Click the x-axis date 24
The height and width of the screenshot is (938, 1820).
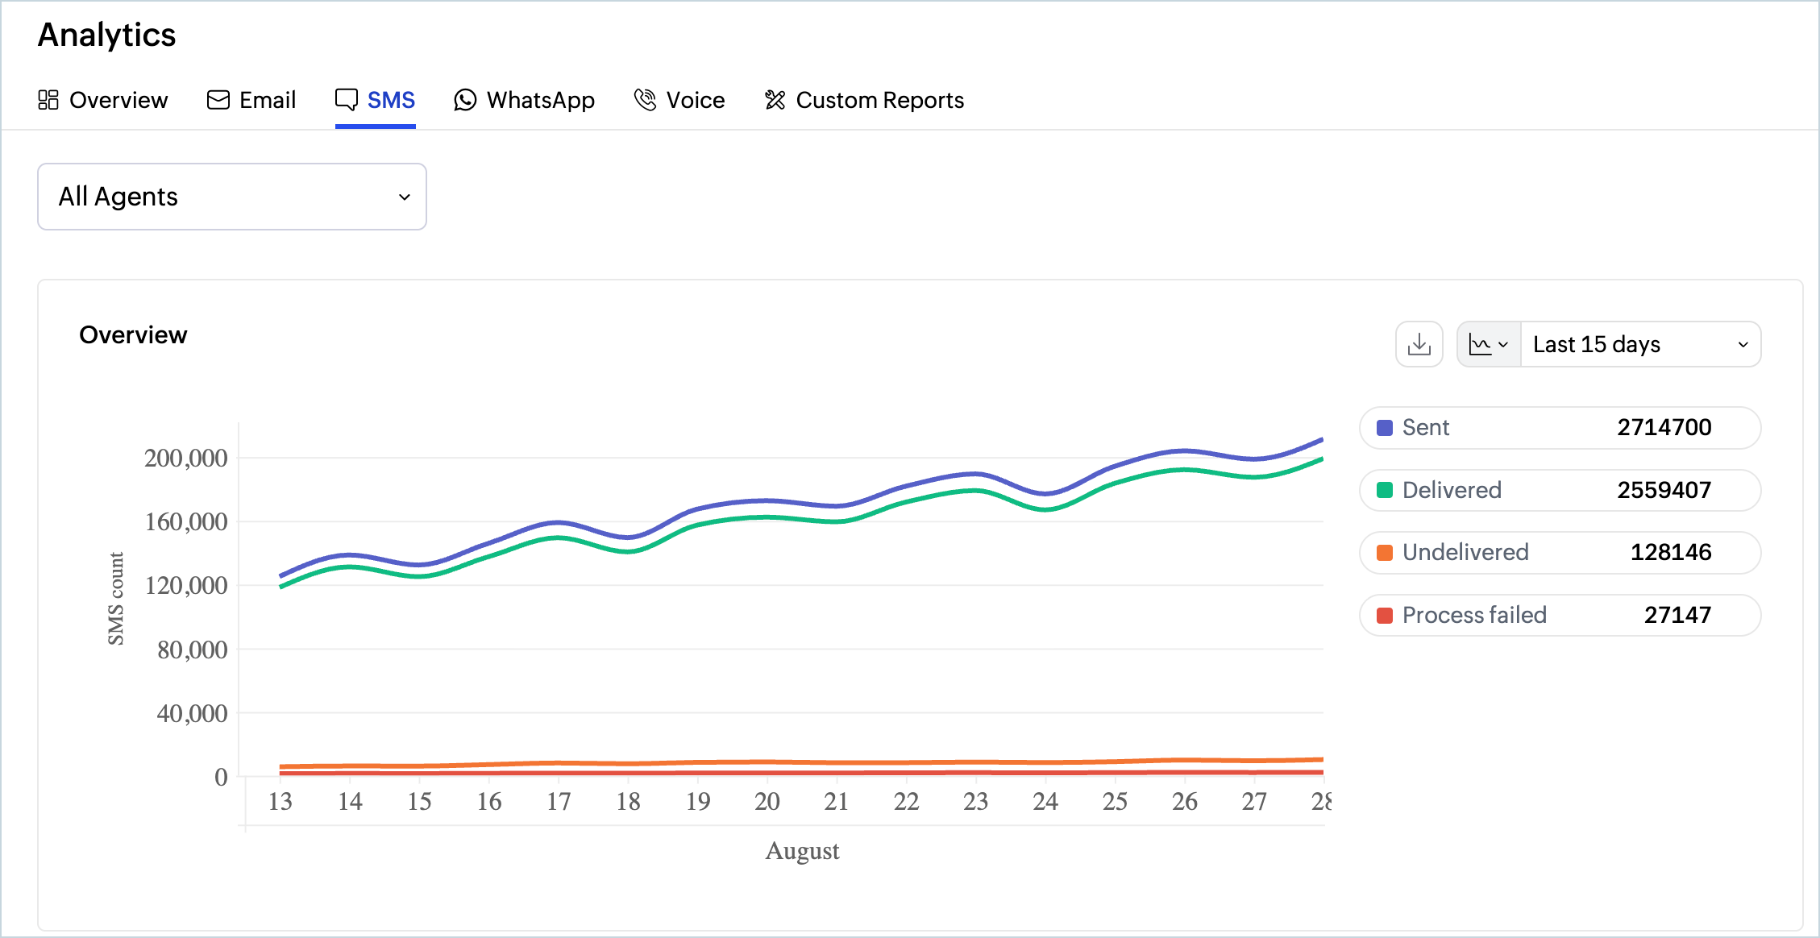click(x=1045, y=802)
